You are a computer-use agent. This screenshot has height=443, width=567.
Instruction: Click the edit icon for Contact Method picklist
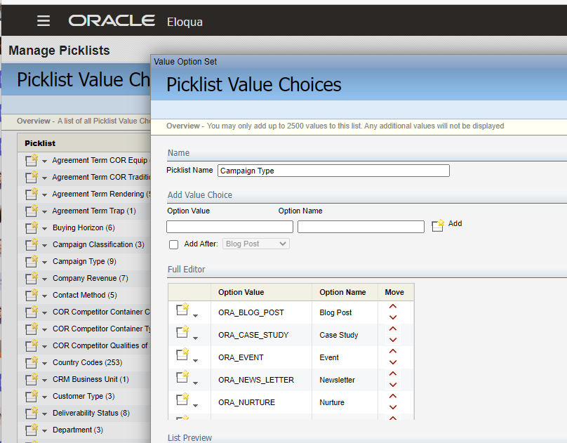(32, 295)
